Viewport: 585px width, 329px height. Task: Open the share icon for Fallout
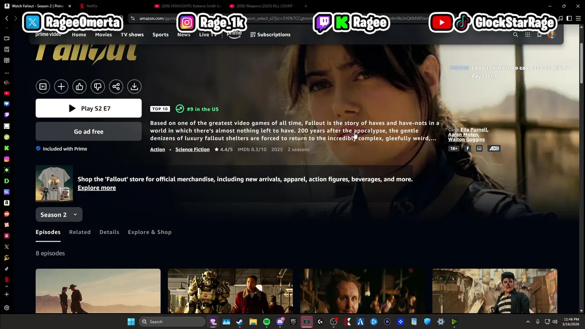116,86
